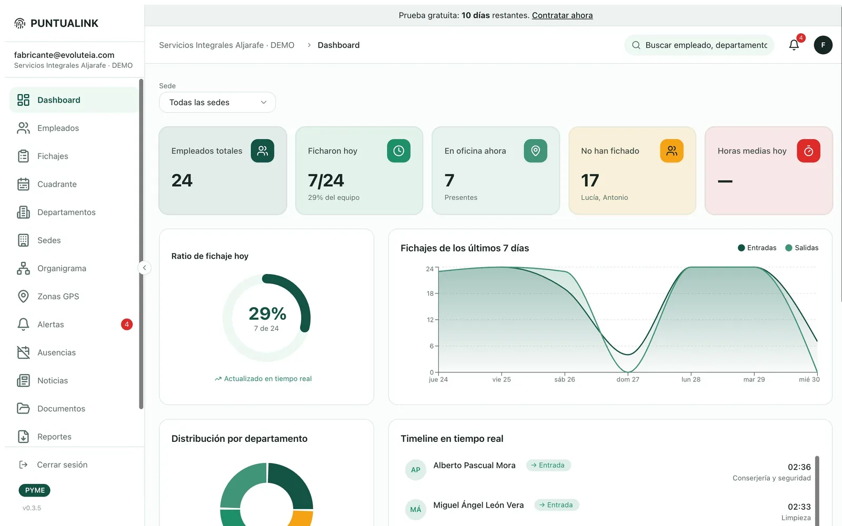Click the Reportes download file icon
Image resolution: width=842 pixels, height=526 pixels.
pyautogui.click(x=23, y=437)
